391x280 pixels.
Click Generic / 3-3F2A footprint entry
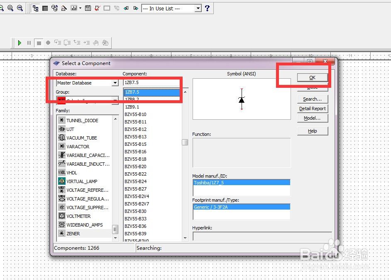pos(242,207)
